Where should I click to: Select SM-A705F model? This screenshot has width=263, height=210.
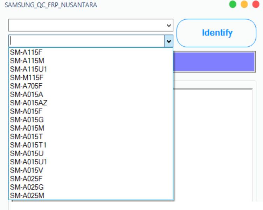[91, 86]
